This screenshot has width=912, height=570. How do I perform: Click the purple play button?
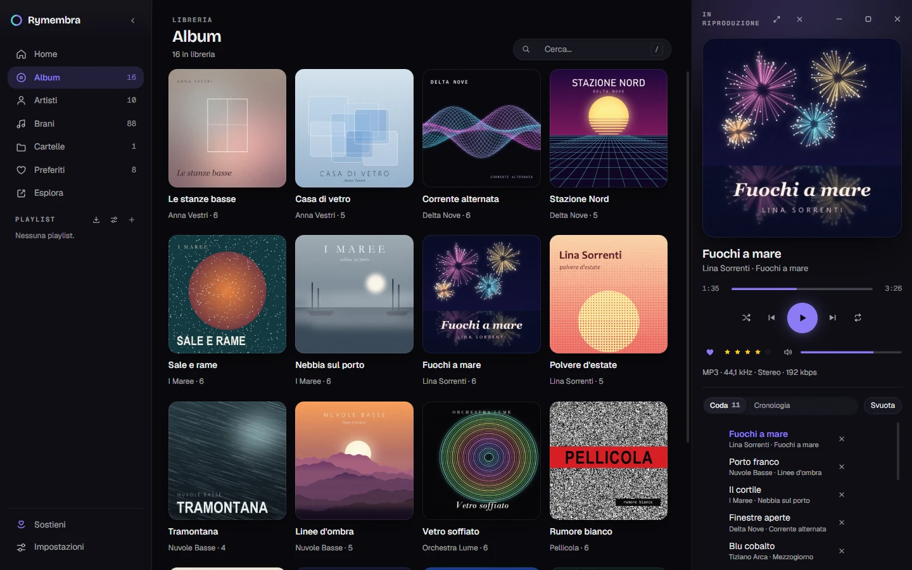pos(802,318)
